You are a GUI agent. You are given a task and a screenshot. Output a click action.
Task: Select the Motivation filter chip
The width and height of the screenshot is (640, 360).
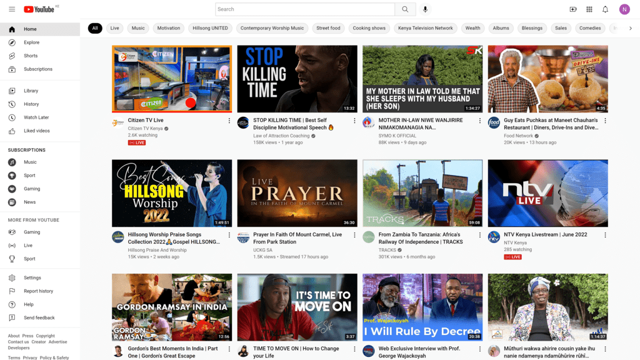169,28
